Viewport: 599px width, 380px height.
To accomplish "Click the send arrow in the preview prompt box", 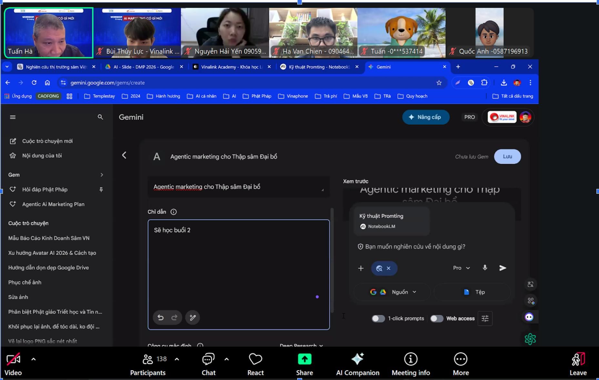I will tap(503, 268).
